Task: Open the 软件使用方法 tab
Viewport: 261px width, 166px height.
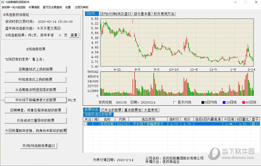Action: (x=164, y=13)
